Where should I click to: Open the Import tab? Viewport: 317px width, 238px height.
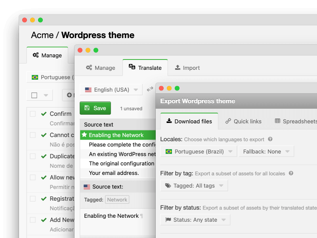coord(187,68)
